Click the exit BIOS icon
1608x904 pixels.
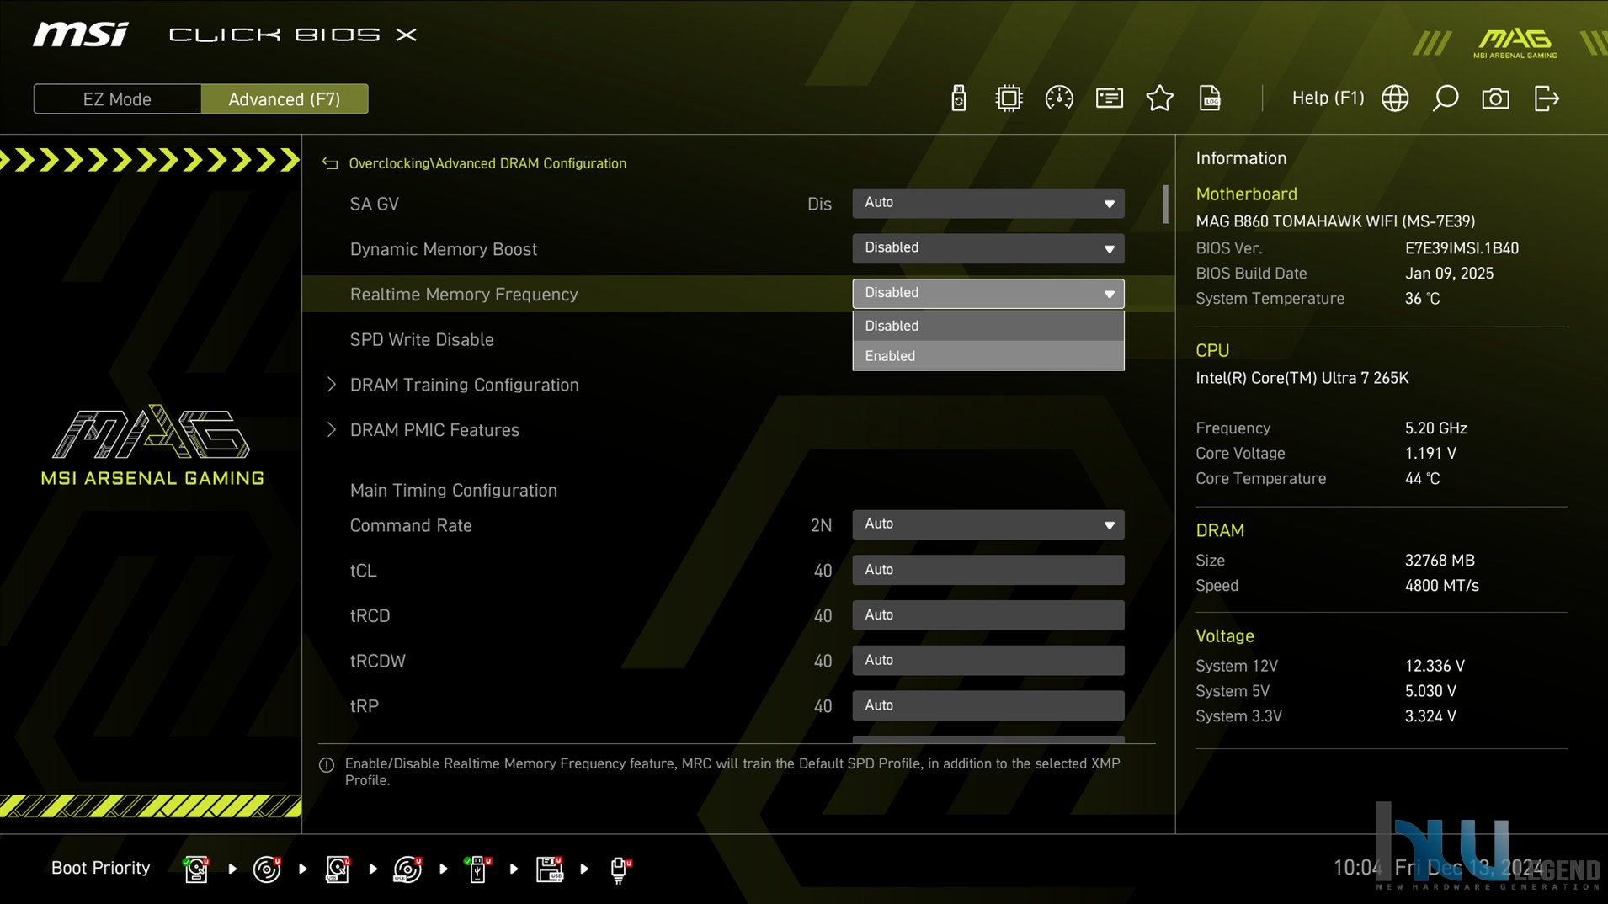1547,98
